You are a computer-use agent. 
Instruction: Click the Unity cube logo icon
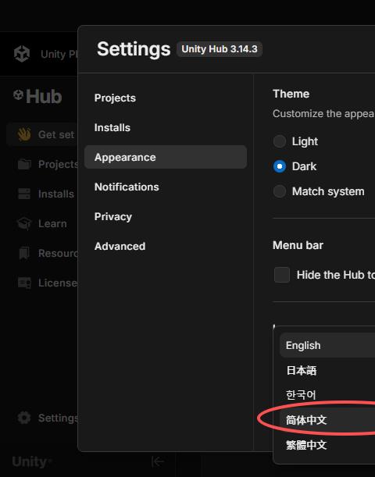click(x=22, y=54)
